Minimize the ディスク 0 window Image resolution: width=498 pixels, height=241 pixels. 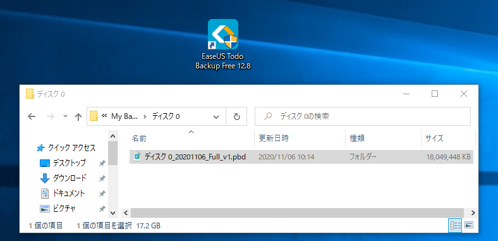(406, 94)
